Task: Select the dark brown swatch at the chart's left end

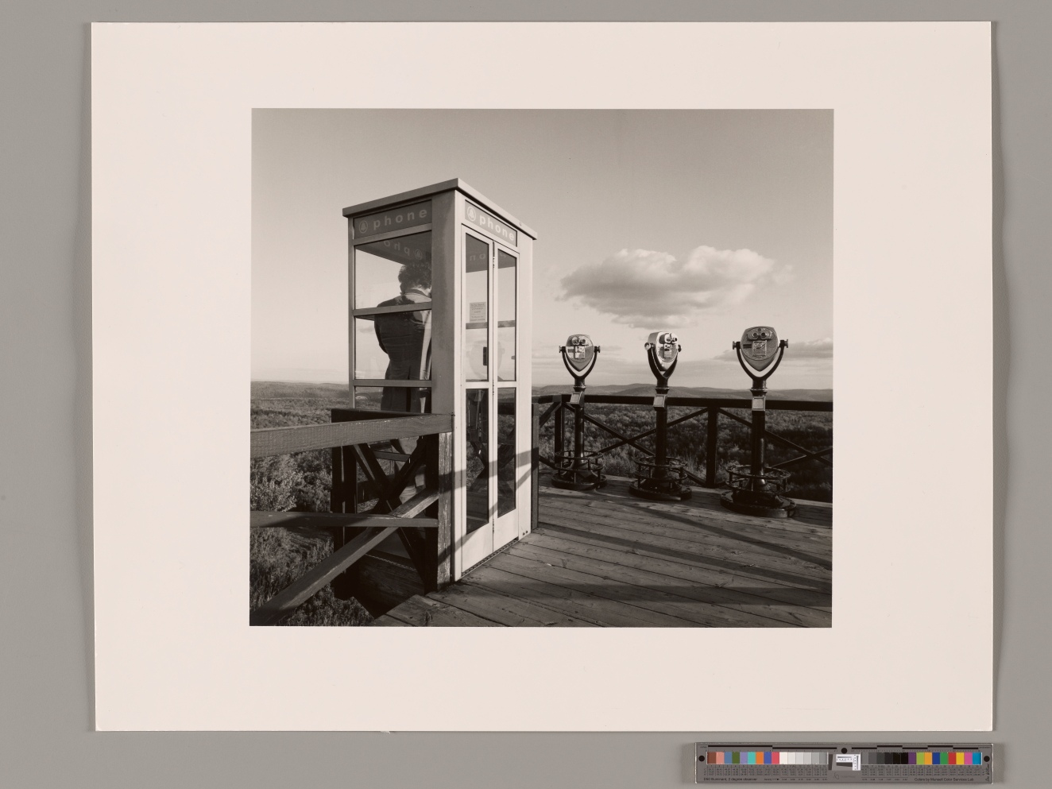Action: [x=711, y=758]
